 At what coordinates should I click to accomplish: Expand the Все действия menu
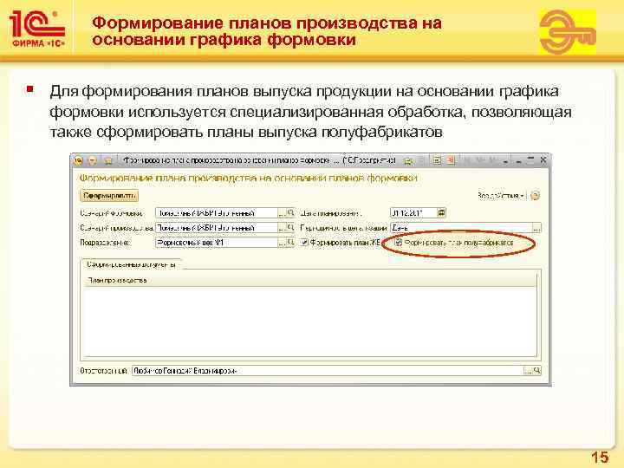(x=500, y=195)
